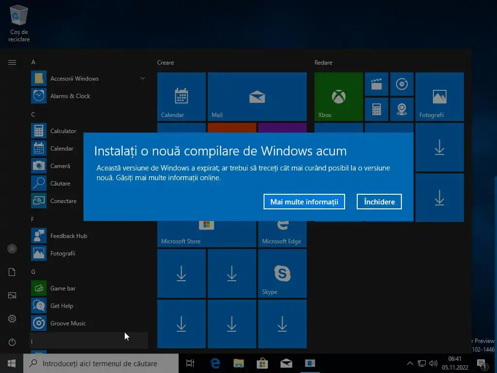Expand the Accesorii Windows folder chevron
The width and height of the screenshot is (497, 373).
click(x=143, y=78)
